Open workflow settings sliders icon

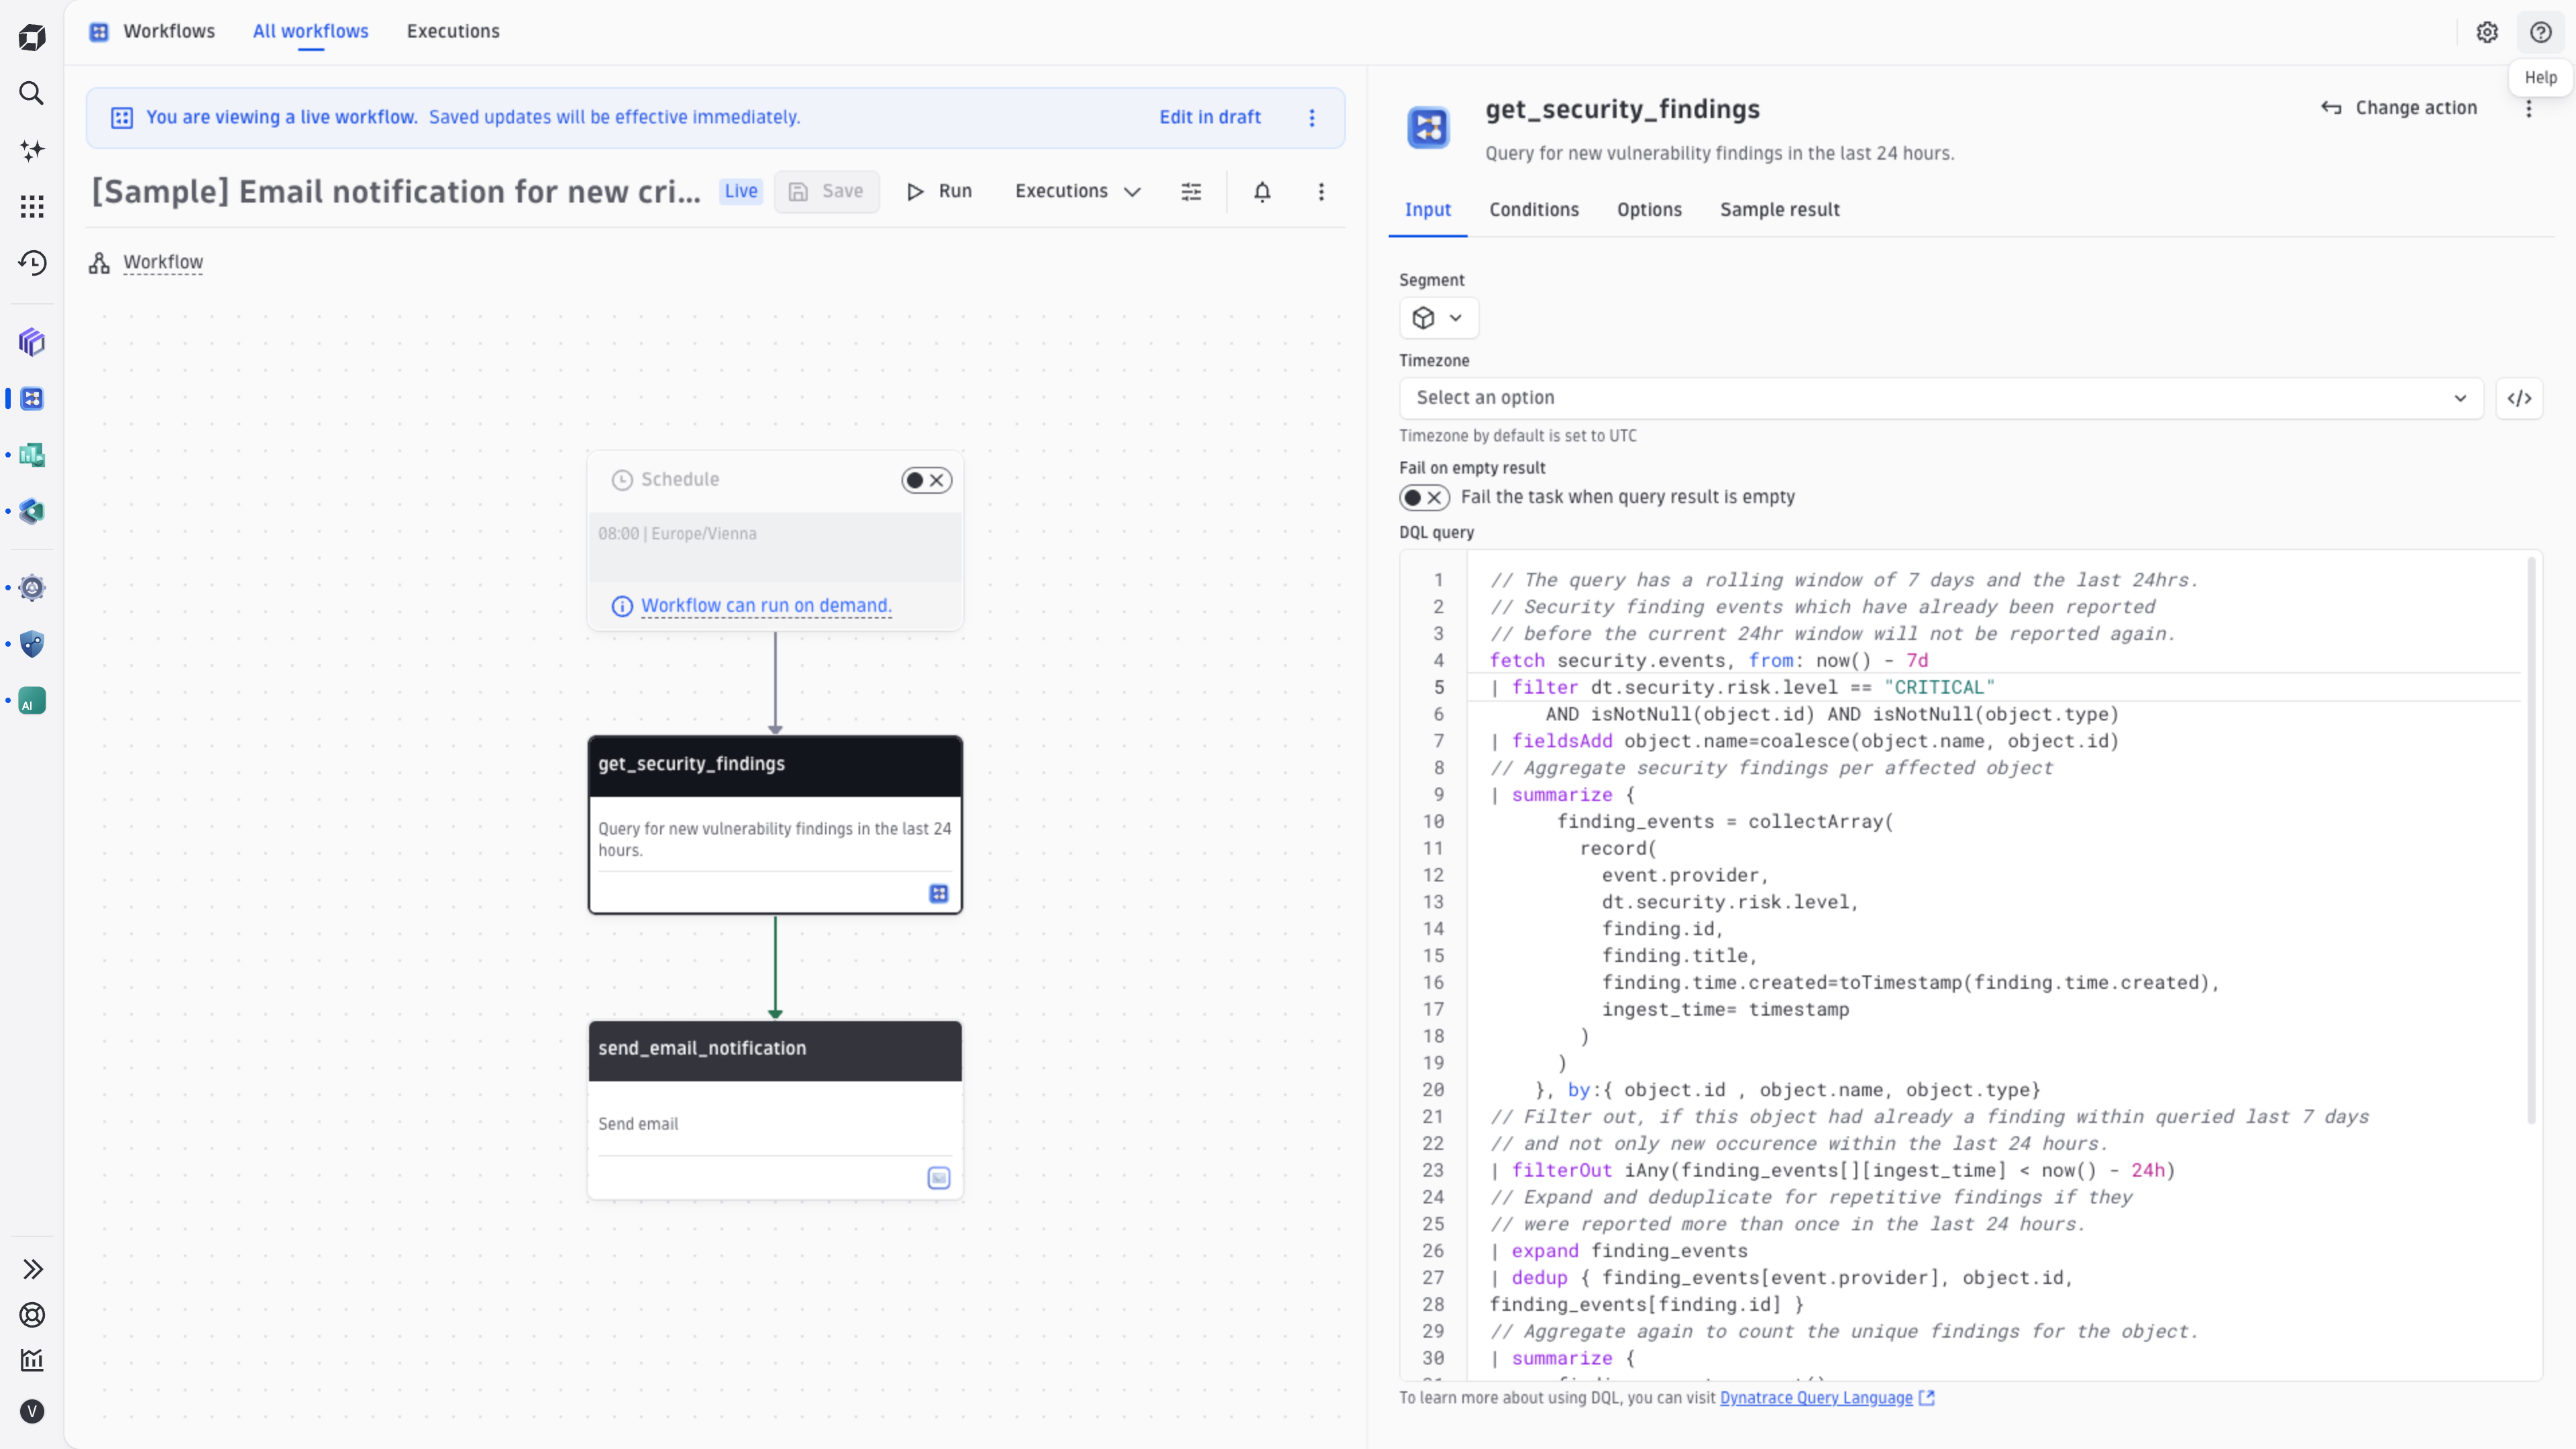click(x=1191, y=192)
